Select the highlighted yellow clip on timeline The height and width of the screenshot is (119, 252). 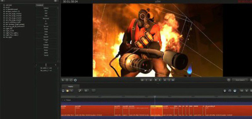pos(157,111)
